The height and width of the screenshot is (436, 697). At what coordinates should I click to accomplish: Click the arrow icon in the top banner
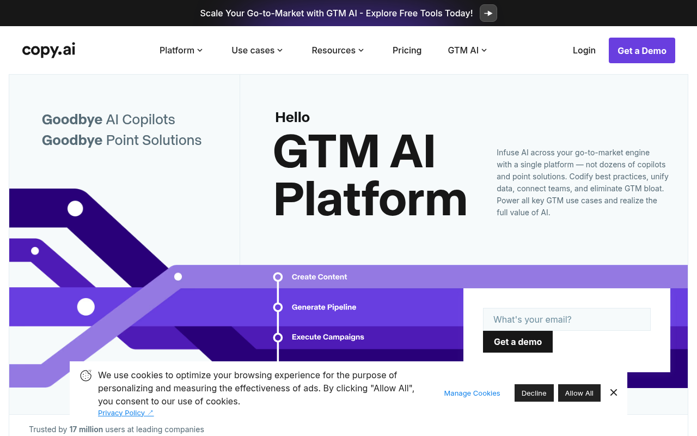488,13
